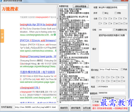Open the [PATCH 1/3] brcm add firmware link
136x112 pixels.
[x=38, y=40]
